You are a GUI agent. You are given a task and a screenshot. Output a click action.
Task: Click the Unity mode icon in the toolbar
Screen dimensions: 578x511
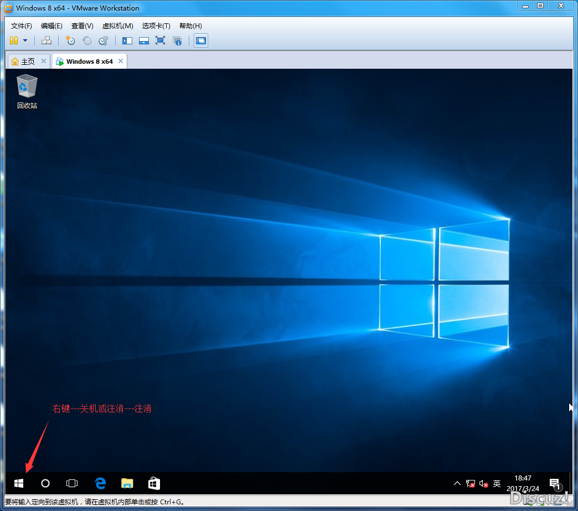[x=177, y=40]
